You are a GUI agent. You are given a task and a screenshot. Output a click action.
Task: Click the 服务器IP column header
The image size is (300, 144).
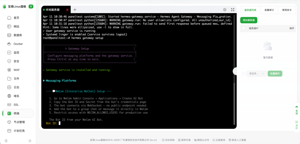[x=254, y=28]
